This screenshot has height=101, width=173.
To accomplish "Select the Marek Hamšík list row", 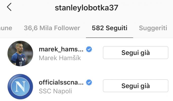I will (x=87, y=54).
